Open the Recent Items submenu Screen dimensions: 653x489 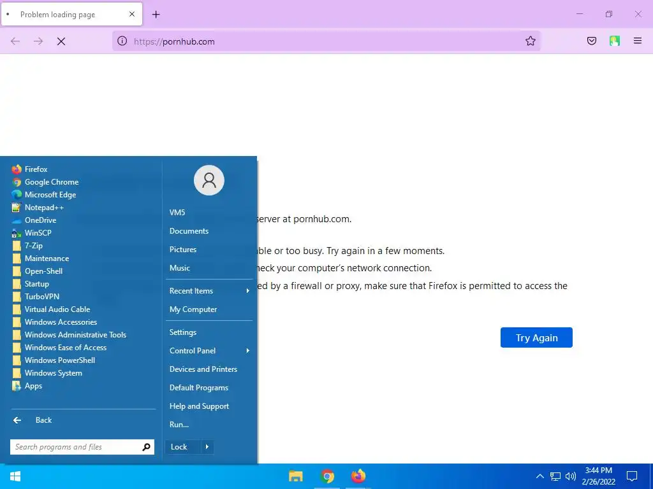(x=209, y=291)
